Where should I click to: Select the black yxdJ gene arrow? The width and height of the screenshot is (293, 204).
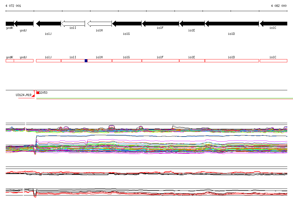[23, 23]
